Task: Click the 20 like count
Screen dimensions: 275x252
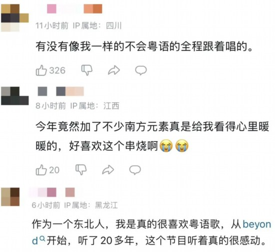Action: point(54,170)
